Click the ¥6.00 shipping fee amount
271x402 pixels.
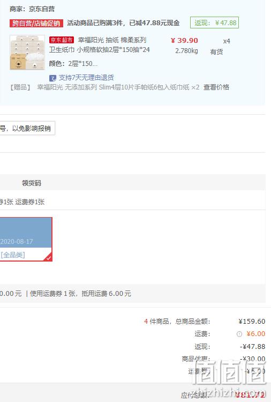tap(255, 334)
